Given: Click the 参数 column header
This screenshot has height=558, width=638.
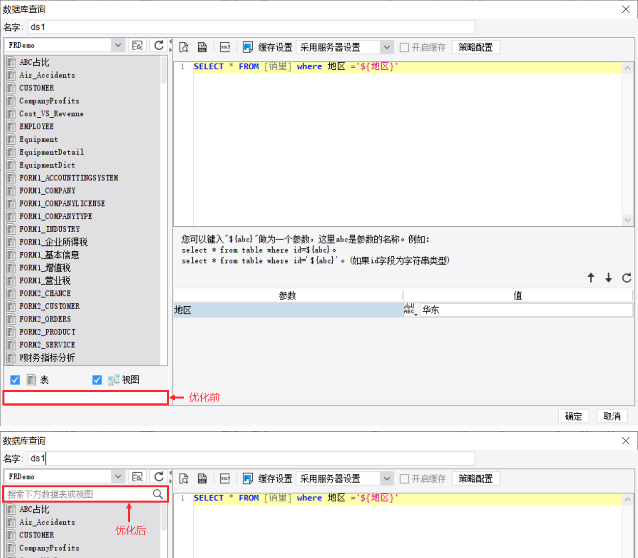Looking at the screenshot, I should click(x=288, y=295).
